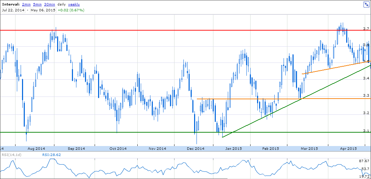This screenshot has width=371, height=179.
Task: Click the collapse chart icon in top-right corner
Action: pyautogui.click(x=366, y=4)
